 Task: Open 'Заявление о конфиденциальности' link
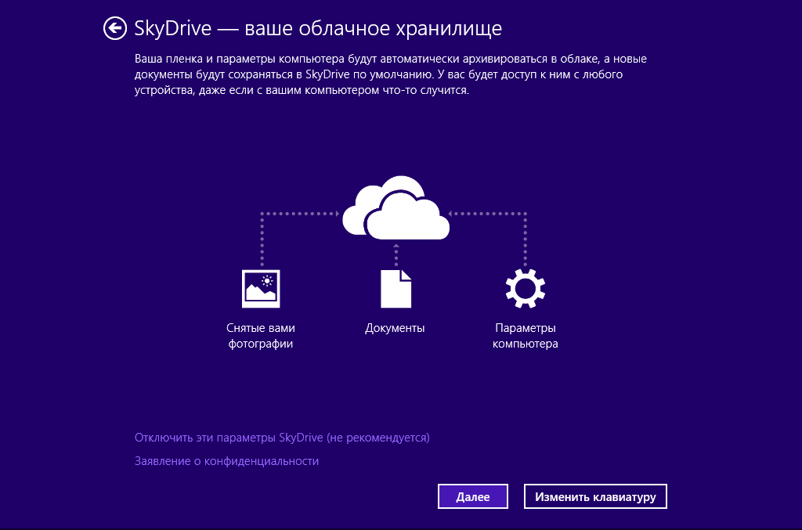click(x=226, y=461)
